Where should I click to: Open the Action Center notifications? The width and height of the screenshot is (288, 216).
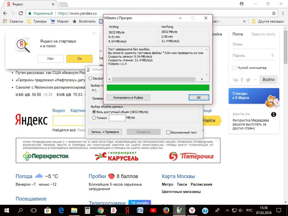278,211
